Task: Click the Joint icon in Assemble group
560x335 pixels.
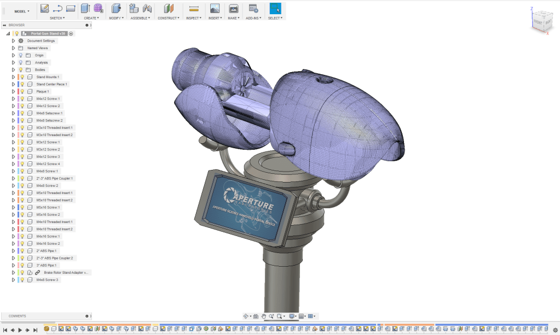Action: [147, 8]
